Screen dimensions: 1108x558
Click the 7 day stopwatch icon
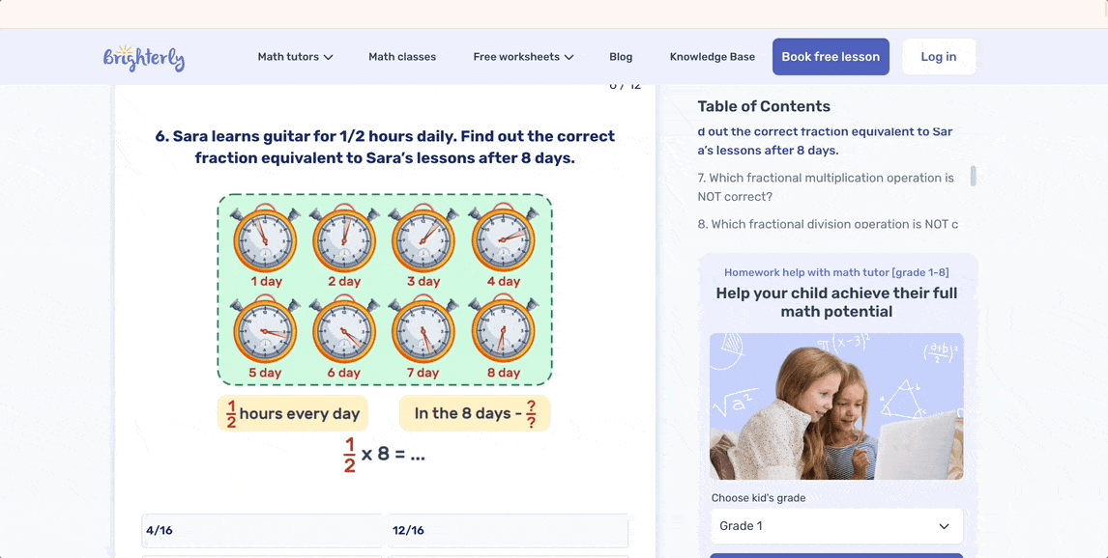tap(423, 329)
